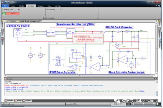163x108 pixels.
Task: Switch to the My_Tab ribbon tab
Action: (58, 6)
